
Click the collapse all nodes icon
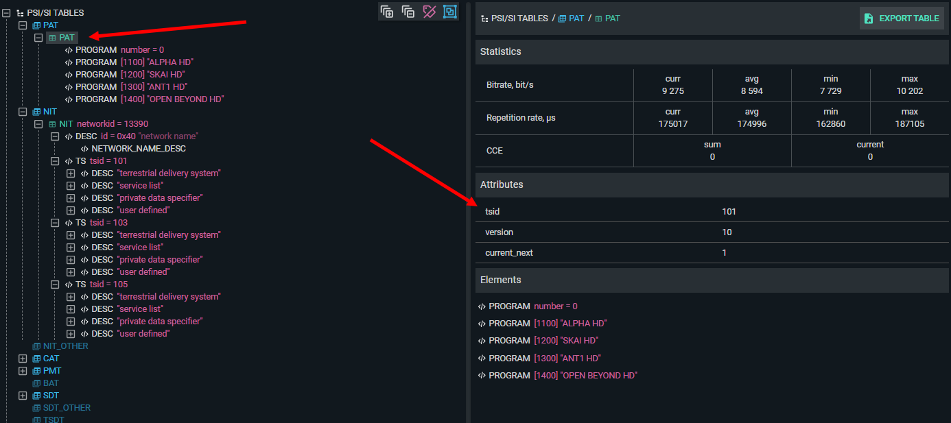(408, 12)
